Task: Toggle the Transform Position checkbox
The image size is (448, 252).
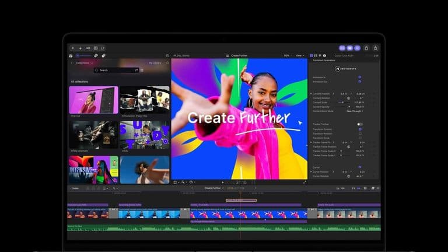Action: (360, 129)
